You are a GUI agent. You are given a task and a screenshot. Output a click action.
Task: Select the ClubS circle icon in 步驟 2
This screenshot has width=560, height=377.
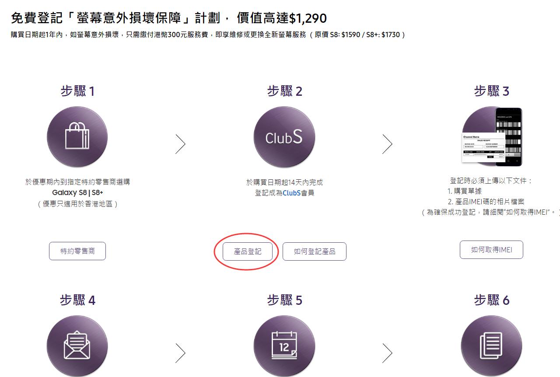pos(284,137)
